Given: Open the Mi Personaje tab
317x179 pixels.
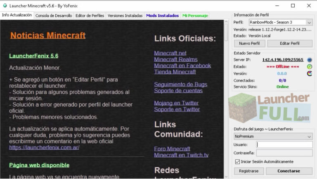Looking at the screenshot, I should (195, 16).
